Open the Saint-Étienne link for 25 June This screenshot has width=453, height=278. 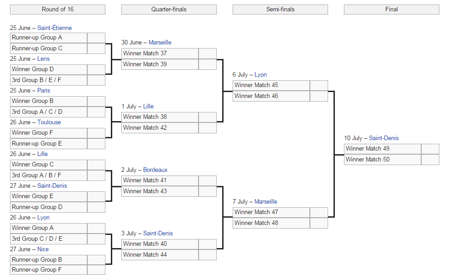tap(55, 28)
